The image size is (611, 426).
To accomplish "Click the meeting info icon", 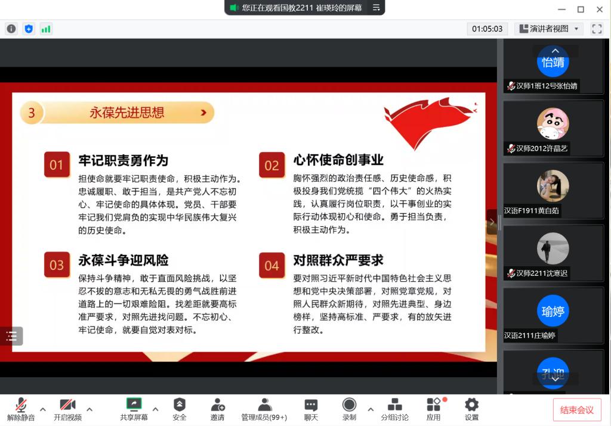I will [x=11, y=29].
